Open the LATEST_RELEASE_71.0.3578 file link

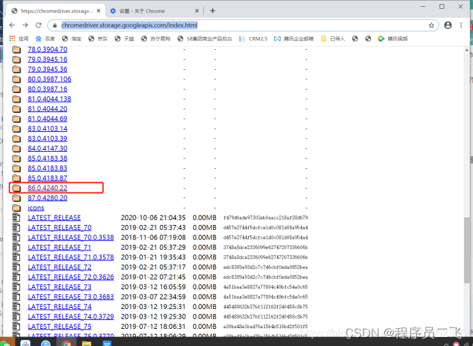71,258
